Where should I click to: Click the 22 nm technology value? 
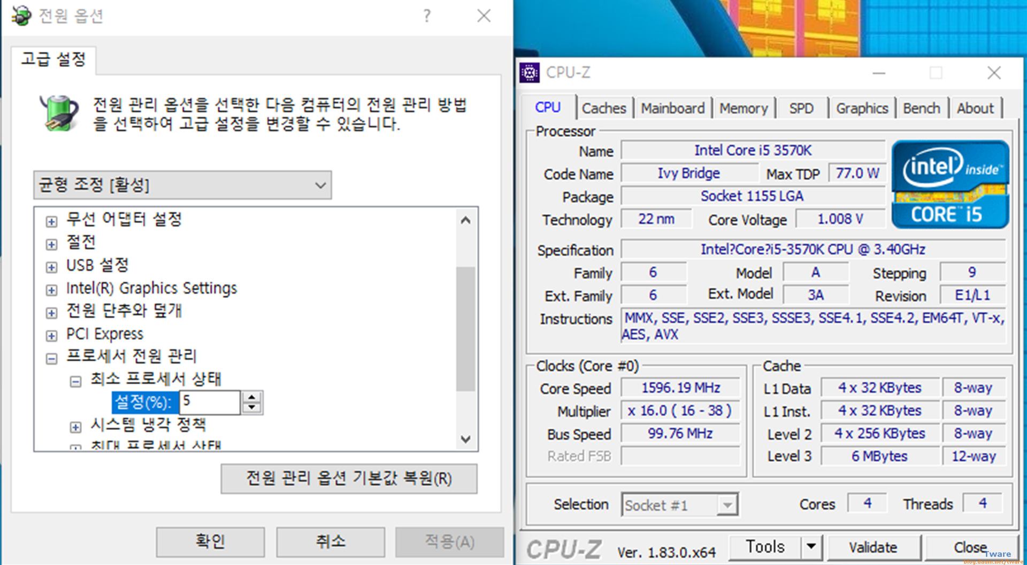[x=656, y=219]
